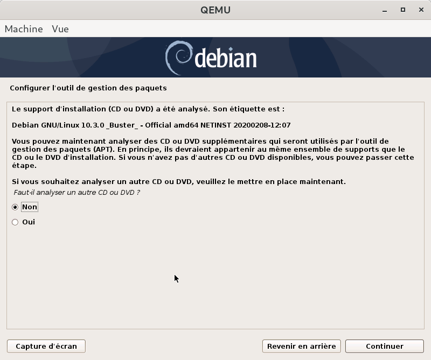Click the QEMU title bar text
Viewport: 431px width, 360px height.
(x=215, y=10)
